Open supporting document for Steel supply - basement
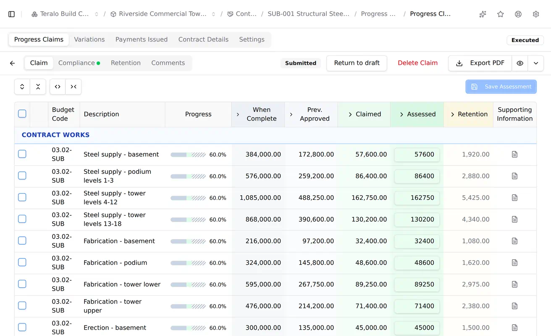 514,155
